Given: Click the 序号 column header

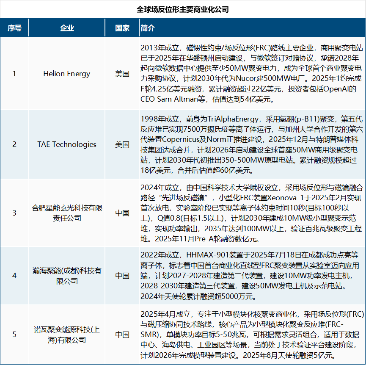Looking at the screenshot, I should (x=14, y=28).
